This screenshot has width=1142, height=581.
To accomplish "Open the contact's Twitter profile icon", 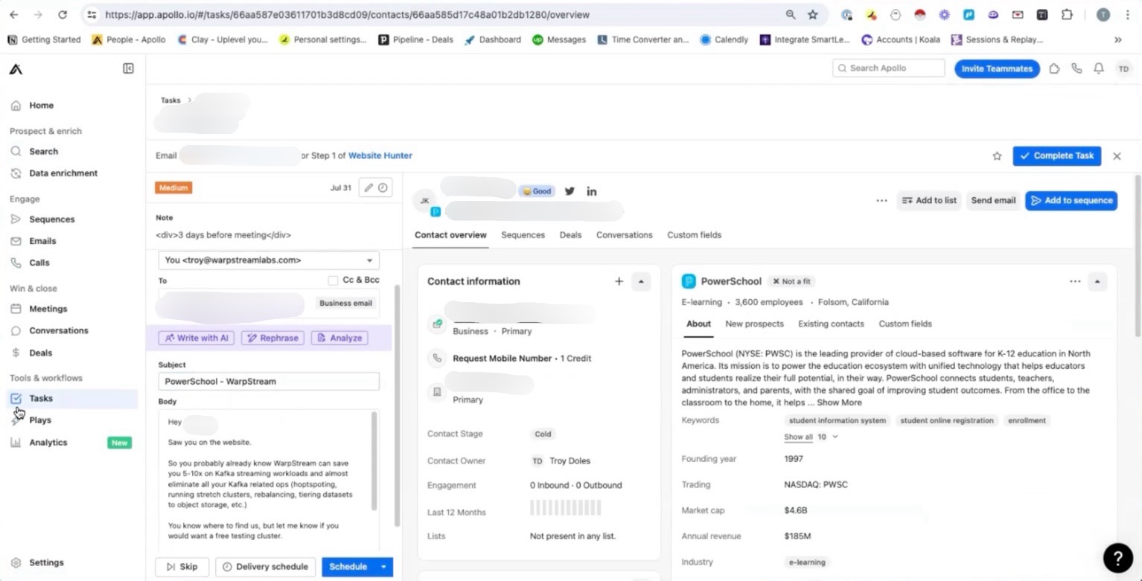I will 570,191.
